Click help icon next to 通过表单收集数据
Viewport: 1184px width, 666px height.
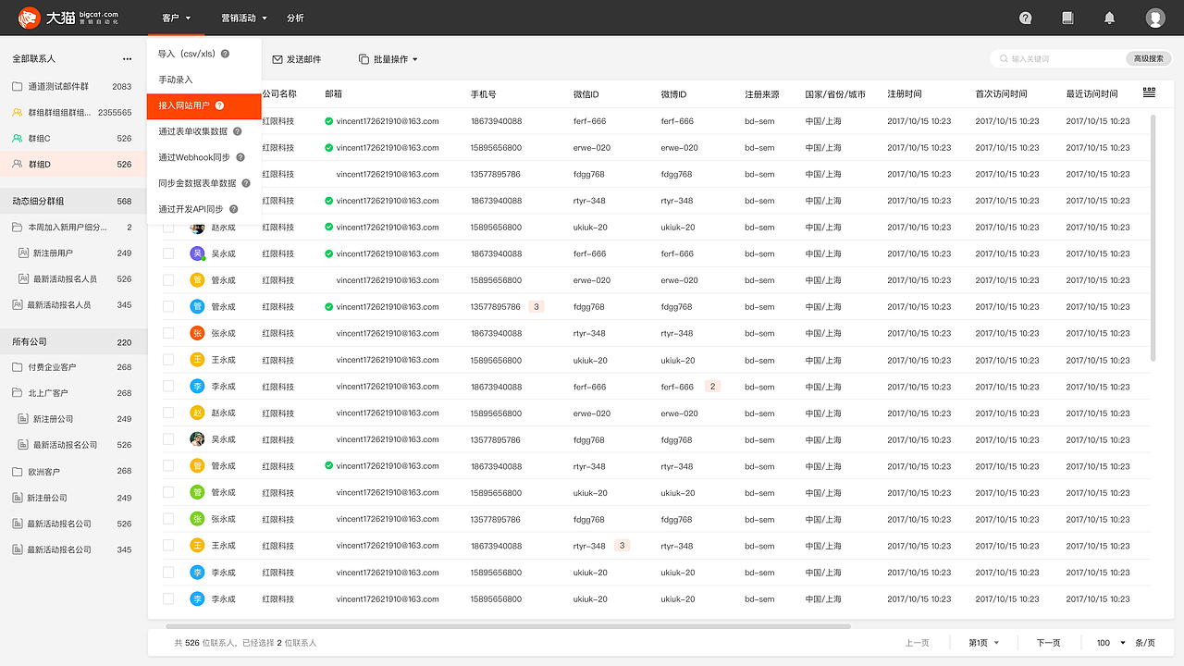pos(237,131)
